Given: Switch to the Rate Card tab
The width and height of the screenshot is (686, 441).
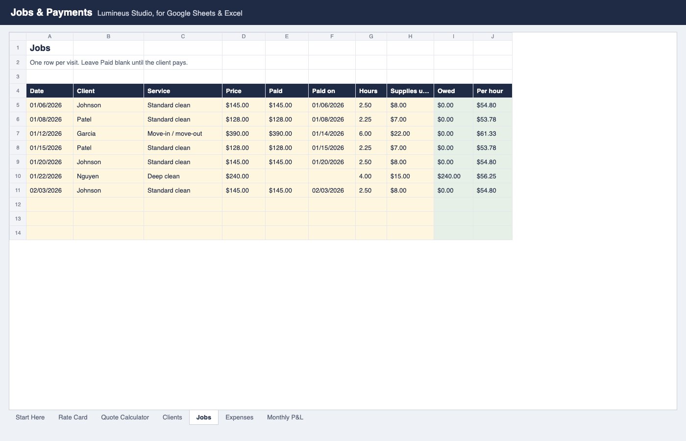Looking at the screenshot, I should pos(73,417).
